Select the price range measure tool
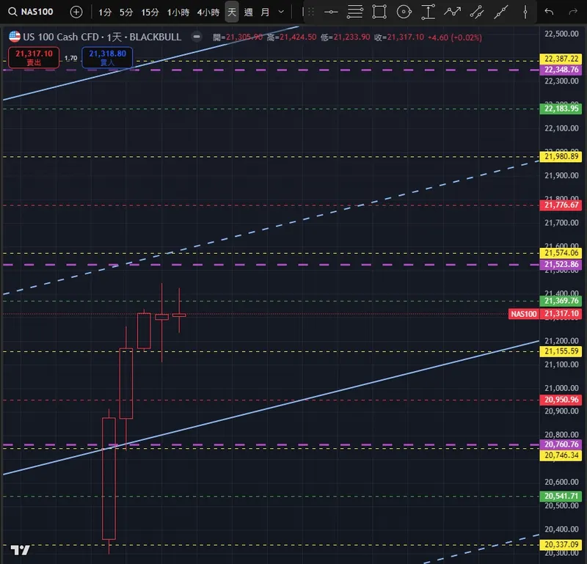This screenshot has height=564, width=587. [x=428, y=12]
